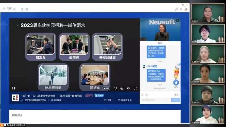Click the thumbs-up like button
Screen dimensions: 226x127
pyautogui.click(x=176, y=82)
